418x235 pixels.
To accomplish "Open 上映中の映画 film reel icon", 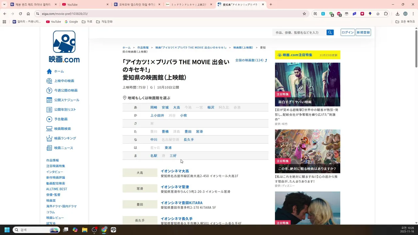I will click(x=49, y=81).
